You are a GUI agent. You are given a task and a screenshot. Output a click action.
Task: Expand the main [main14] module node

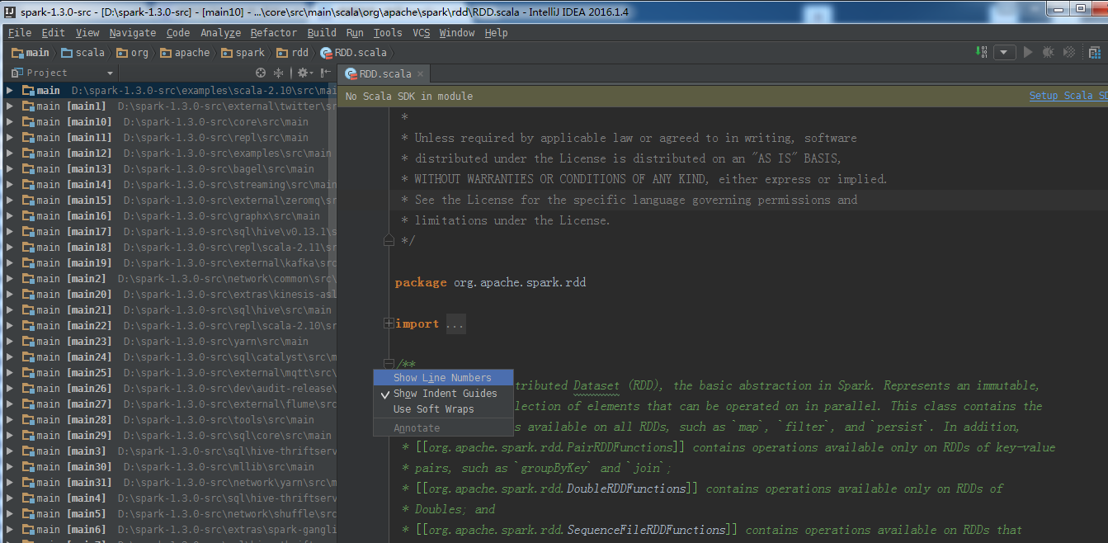click(x=10, y=185)
